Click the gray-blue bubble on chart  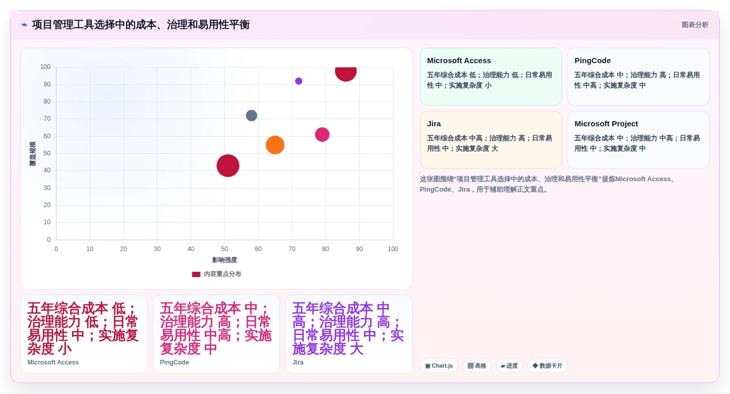pos(251,115)
